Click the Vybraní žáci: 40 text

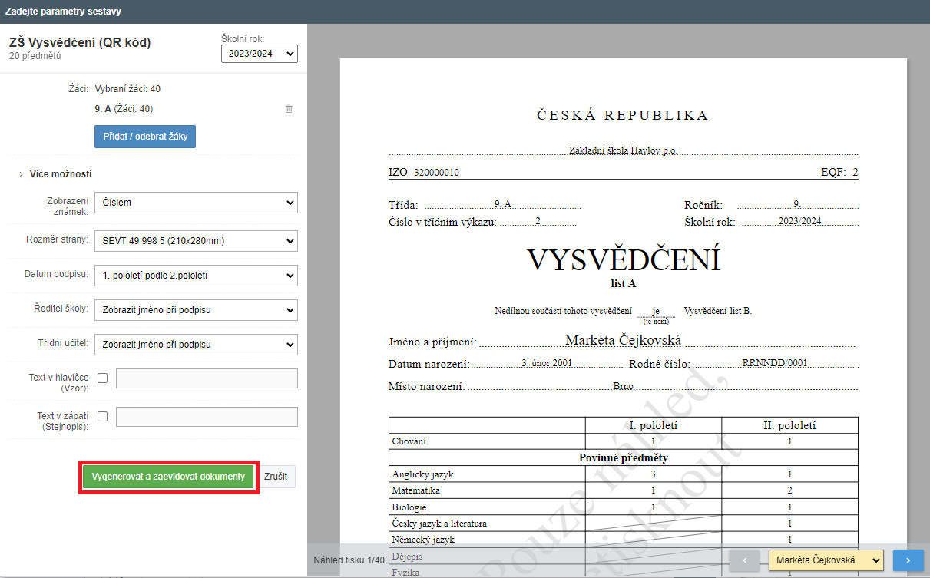click(127, 89)
